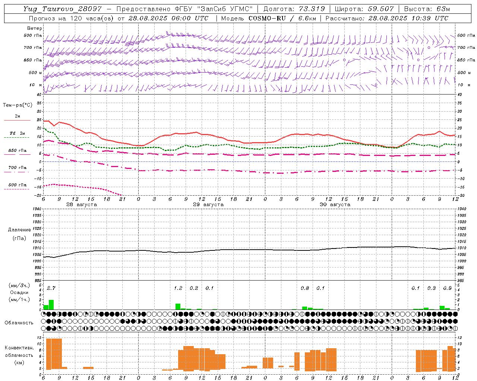Click the dotted 500 гПа temperature legend line
Image resolution: width=477 pixels, height=381 pixels.
coord(17,189)
